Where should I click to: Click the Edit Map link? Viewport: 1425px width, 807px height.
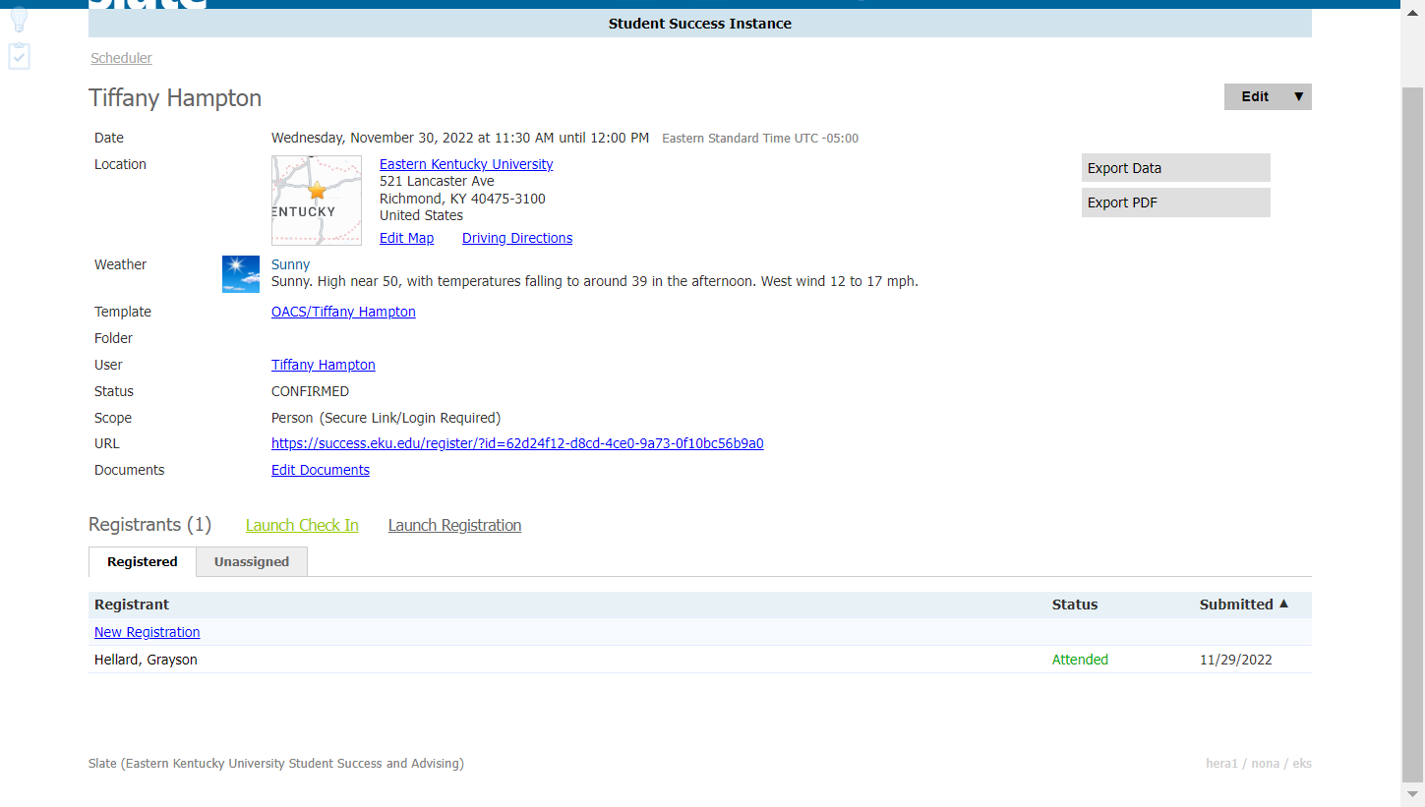406,238
